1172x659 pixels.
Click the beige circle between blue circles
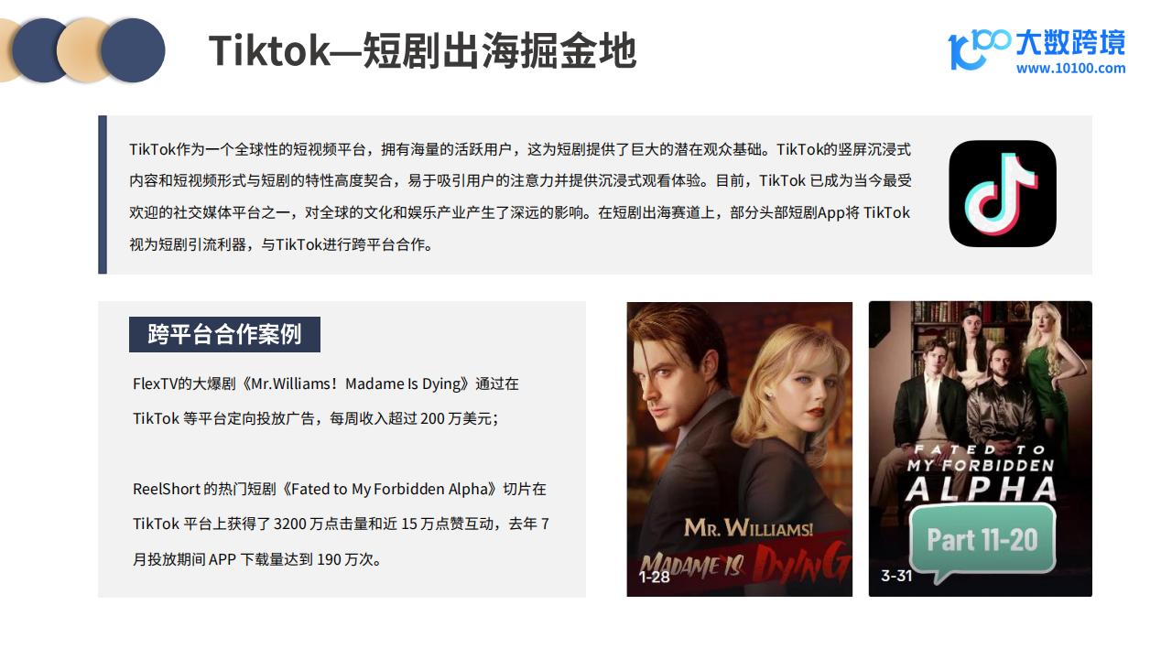[x=85, y=50]
